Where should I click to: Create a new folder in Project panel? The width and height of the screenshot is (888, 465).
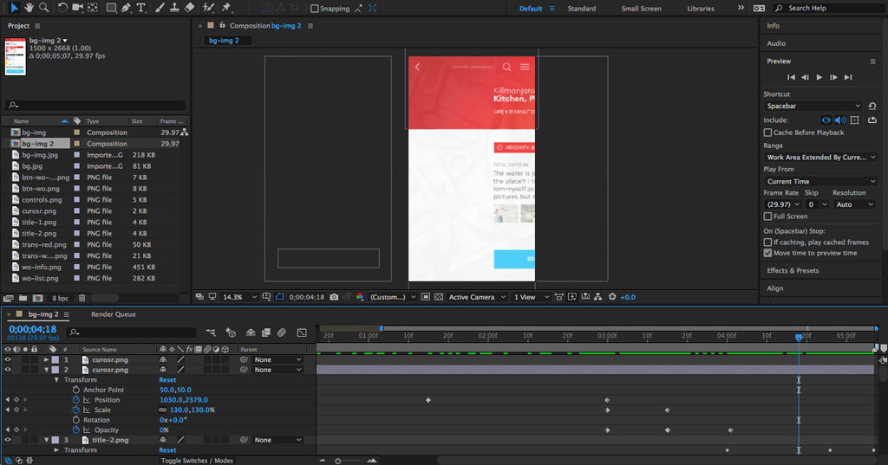click(23, 298)
